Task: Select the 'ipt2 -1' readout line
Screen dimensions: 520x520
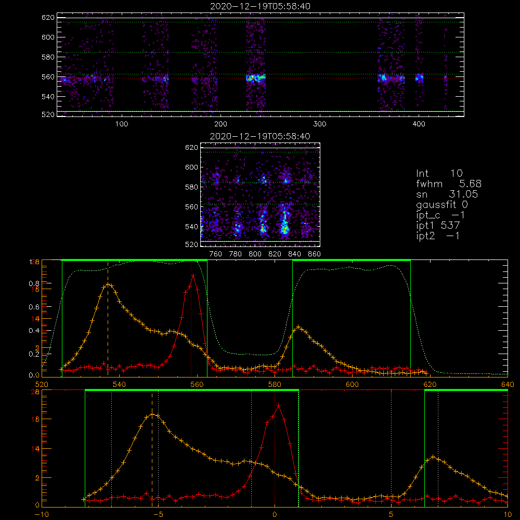Action: [438, 236]
